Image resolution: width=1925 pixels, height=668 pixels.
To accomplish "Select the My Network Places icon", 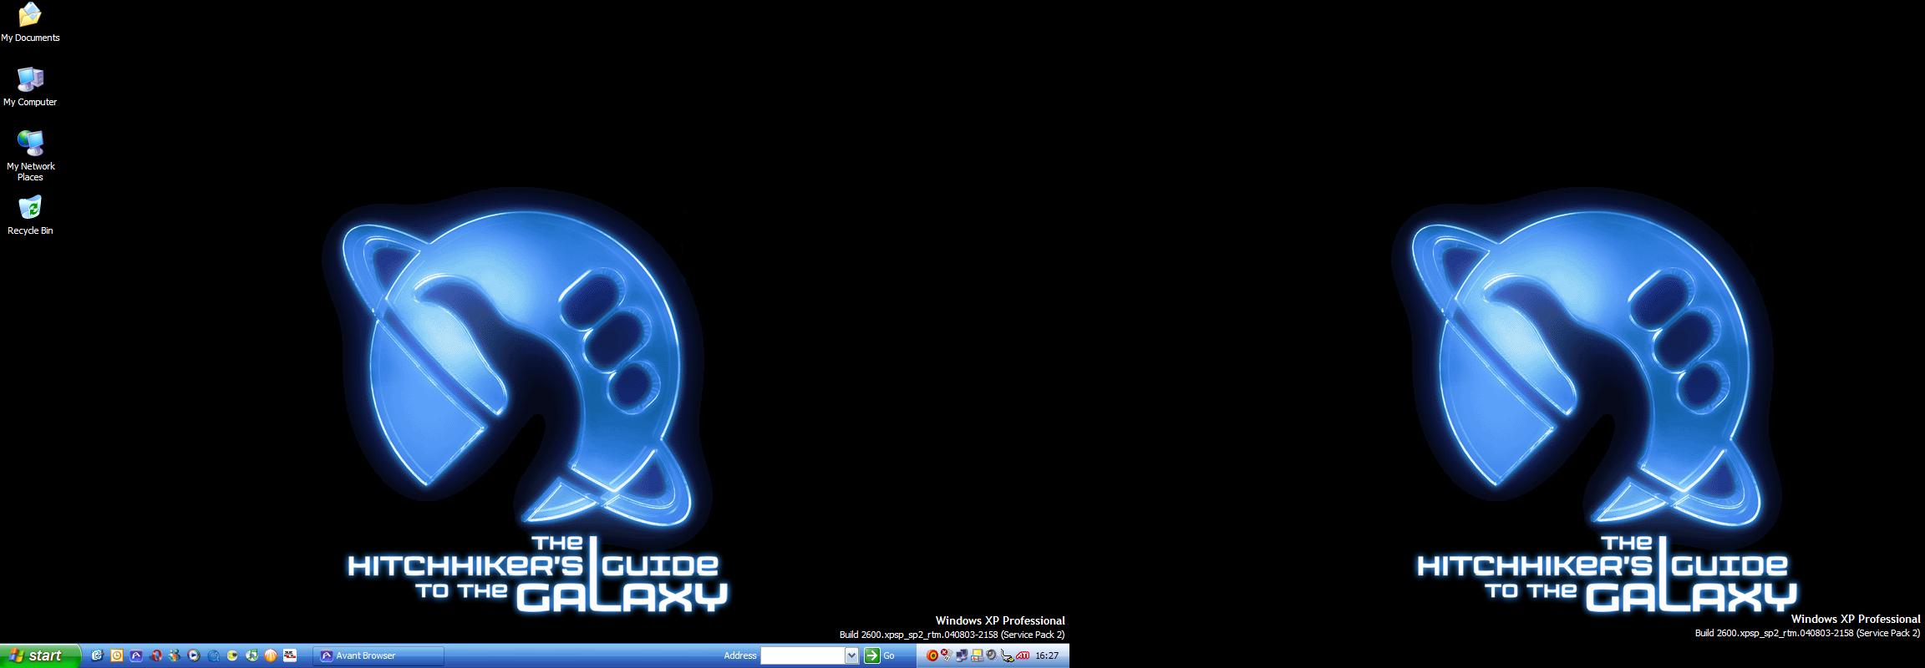I will click(30, 156).
